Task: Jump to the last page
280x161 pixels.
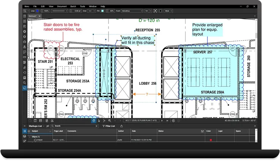Action: [167, 121]
